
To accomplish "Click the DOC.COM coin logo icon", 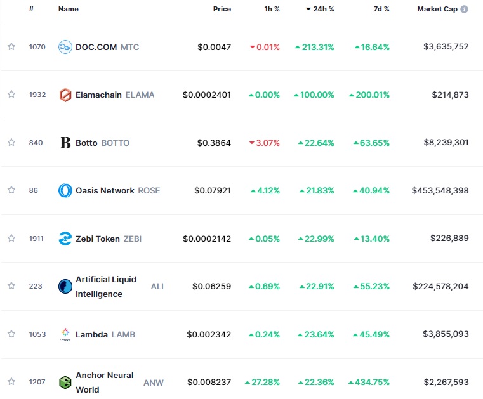I will click(x=65, y=47).
